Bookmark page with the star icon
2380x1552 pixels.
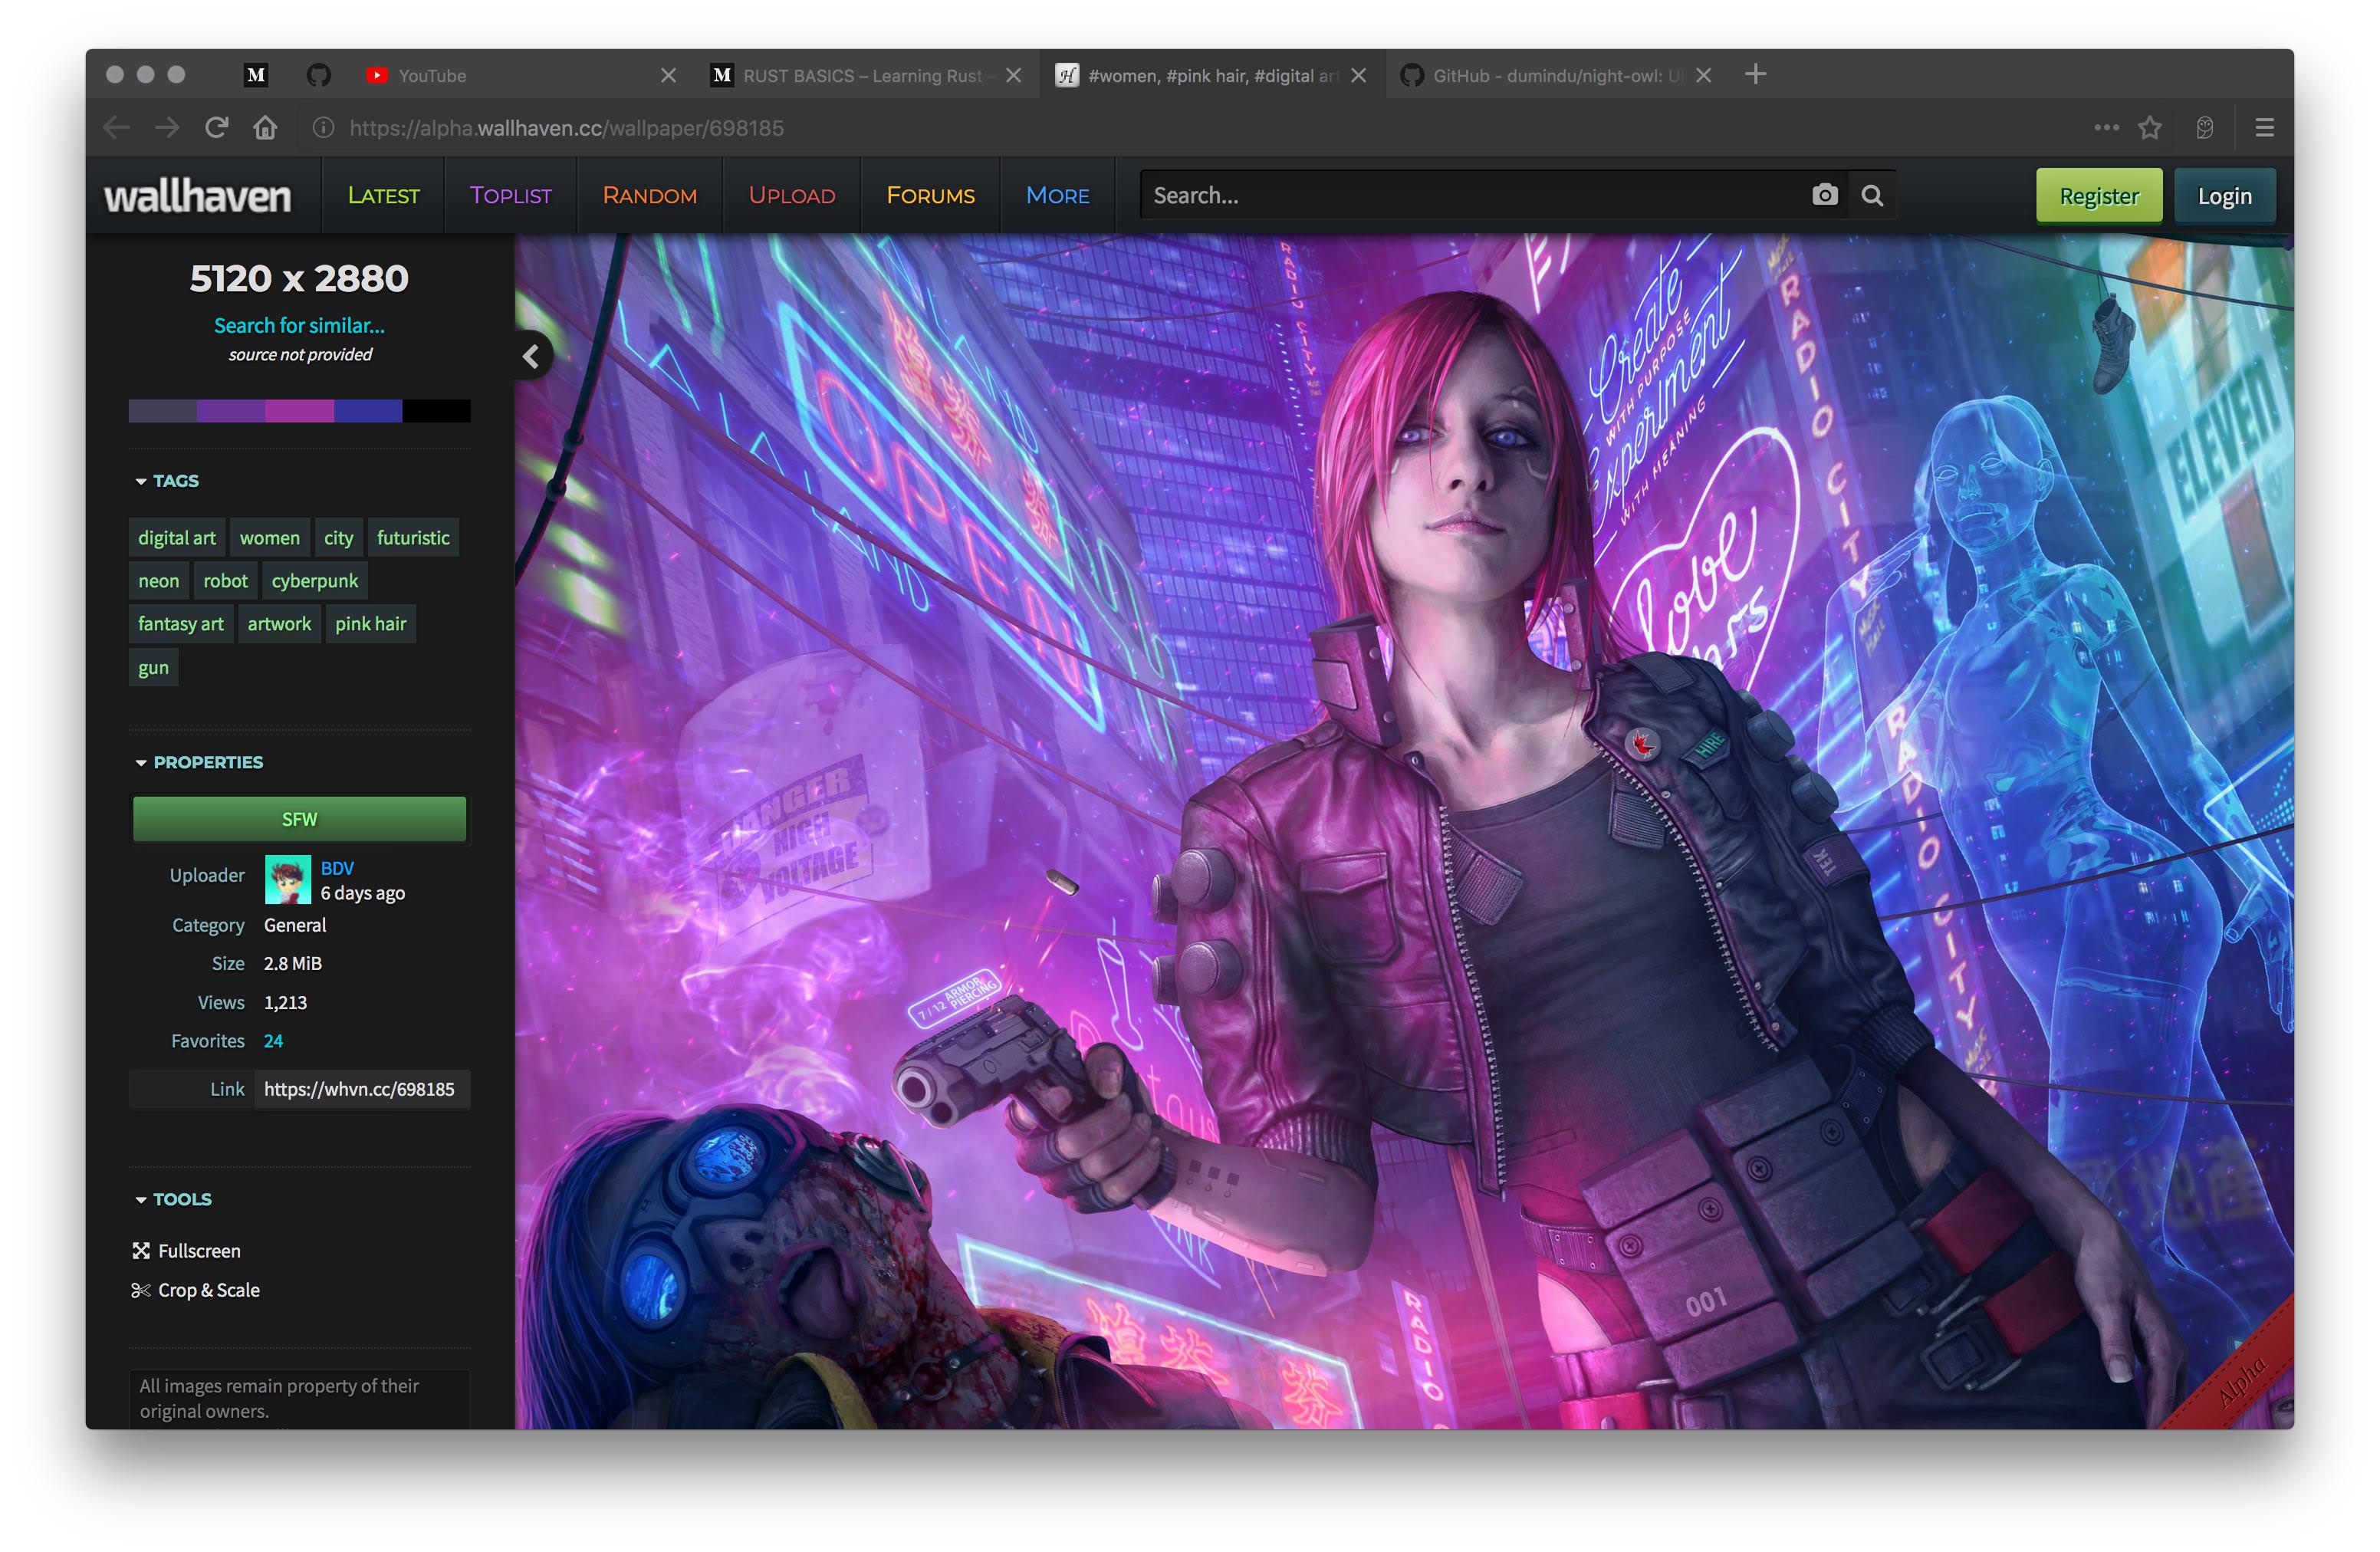click(x=2149, y=128)
